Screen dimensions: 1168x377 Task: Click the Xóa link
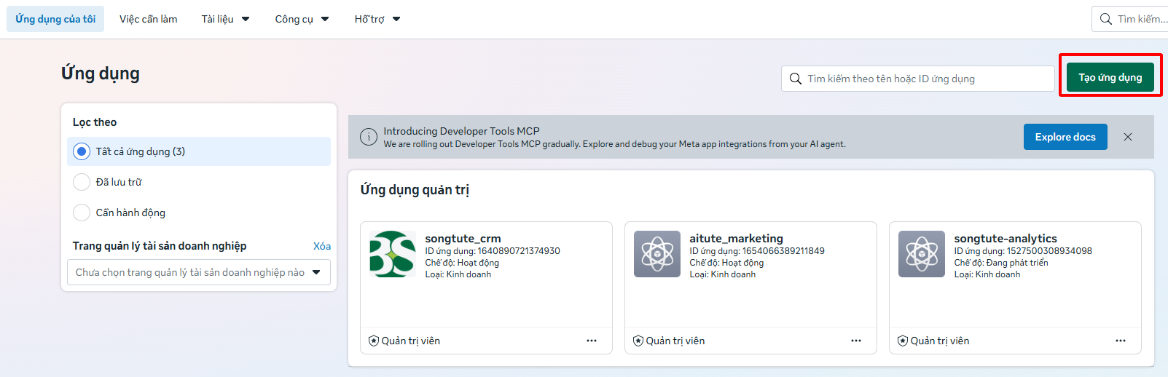click(x=322, y=246)
